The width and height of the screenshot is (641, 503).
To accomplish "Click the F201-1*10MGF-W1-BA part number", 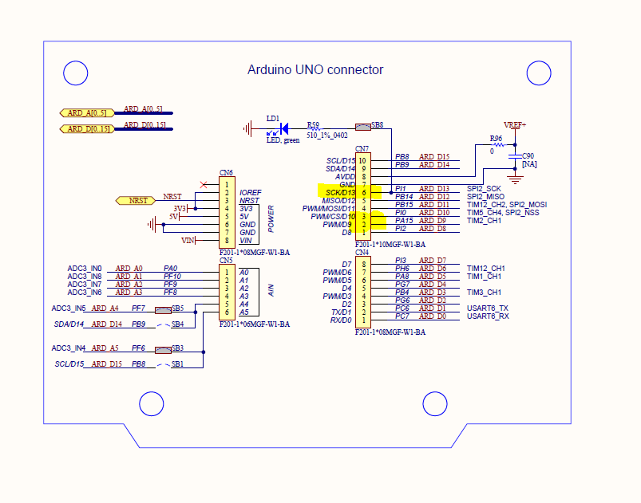I will click(x=390, y=245).
